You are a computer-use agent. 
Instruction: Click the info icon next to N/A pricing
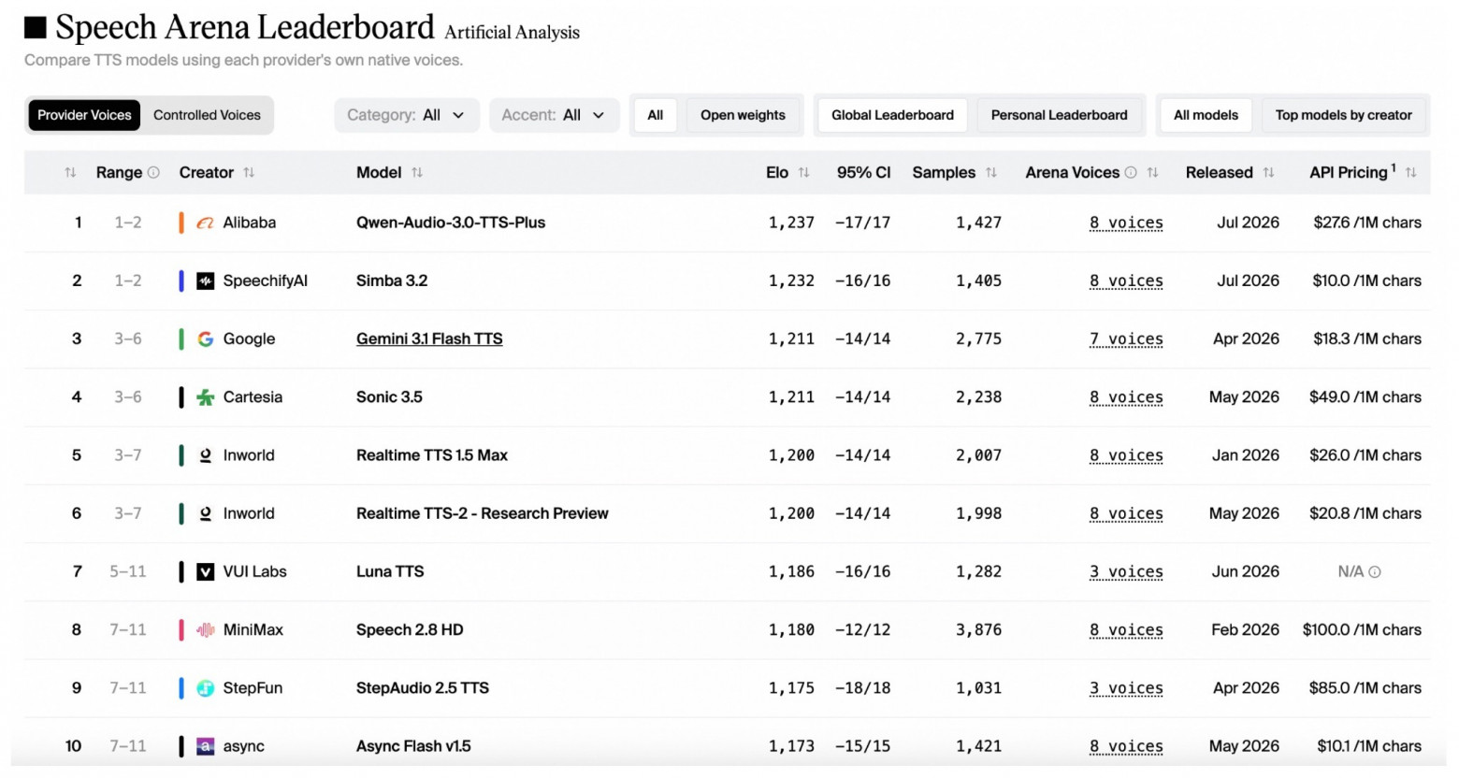point(1375,571)
